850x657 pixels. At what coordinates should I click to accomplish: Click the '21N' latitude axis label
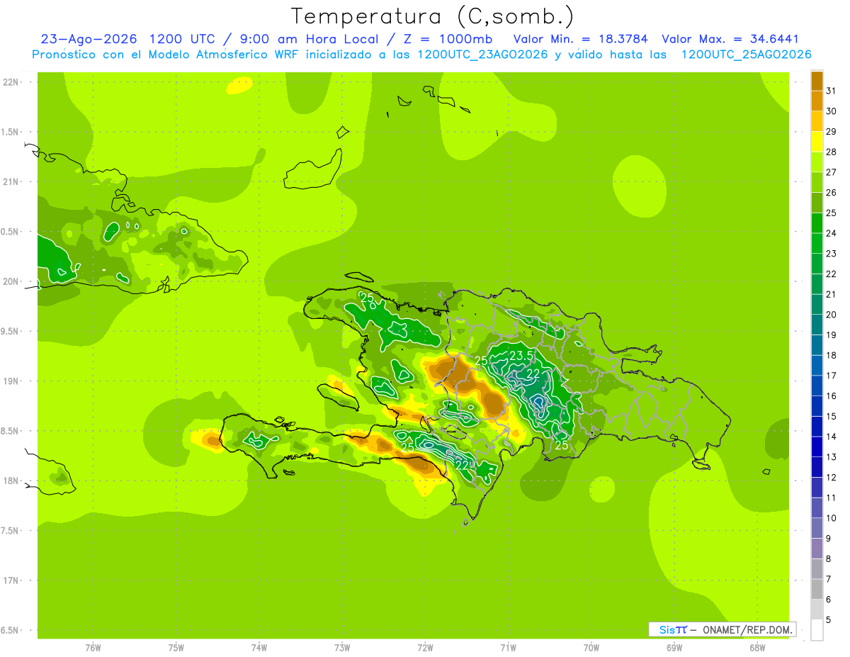pos(11,181)
